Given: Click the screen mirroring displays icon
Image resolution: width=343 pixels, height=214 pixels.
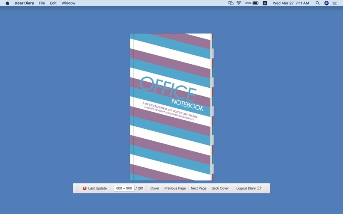Looking at the screenshot, I should 231,3.
